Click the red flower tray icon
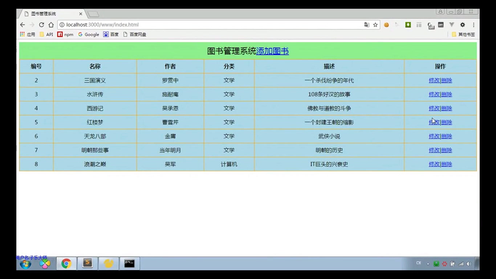Viewport: 496px width, 279px height. (x=444, y=264)
